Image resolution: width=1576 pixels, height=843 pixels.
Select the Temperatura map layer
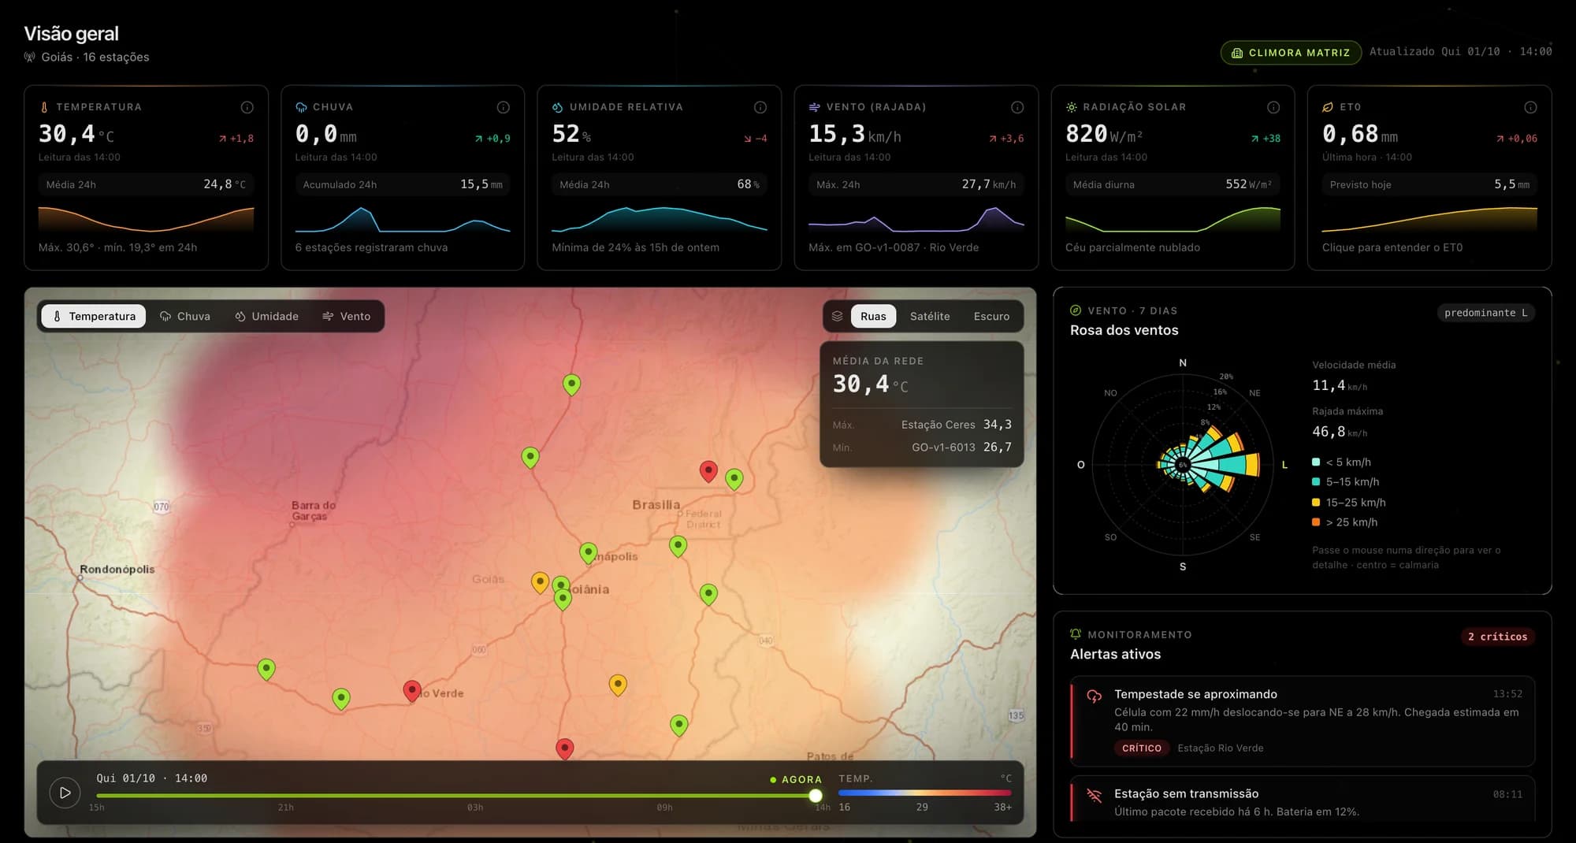point(94,316)
